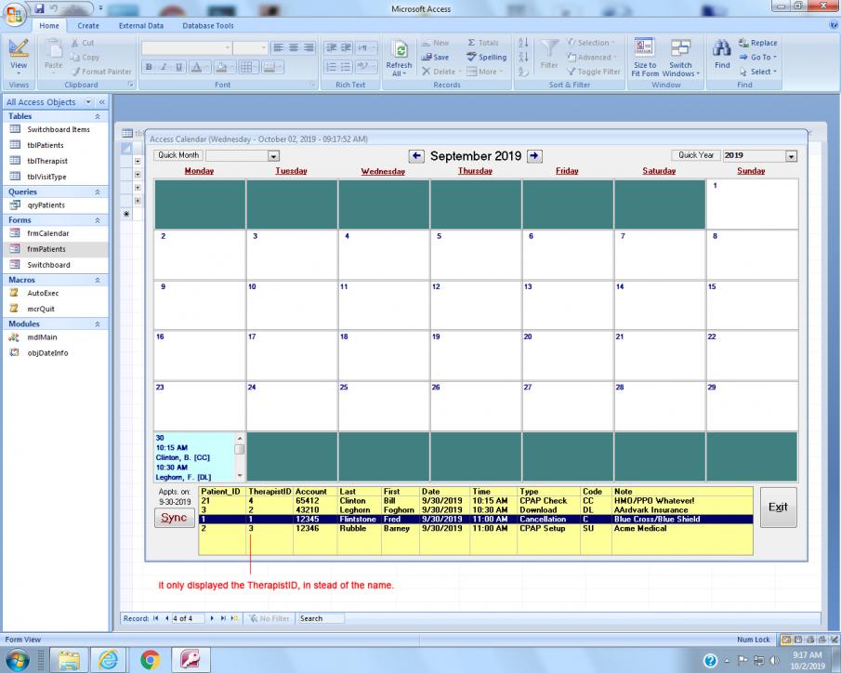Screen dimensions: 841x673
Task: Click the Quick Month button
Action: point(178,155)
